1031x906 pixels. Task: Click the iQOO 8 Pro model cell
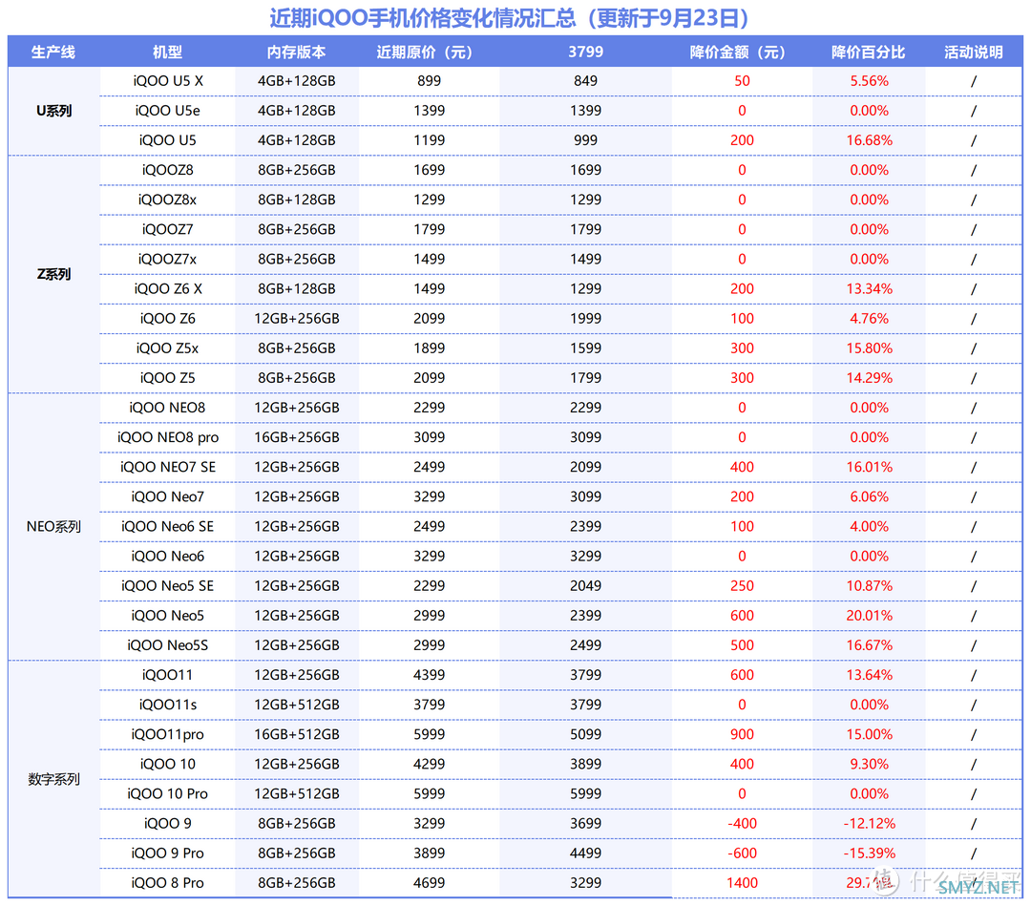[167, 883]
